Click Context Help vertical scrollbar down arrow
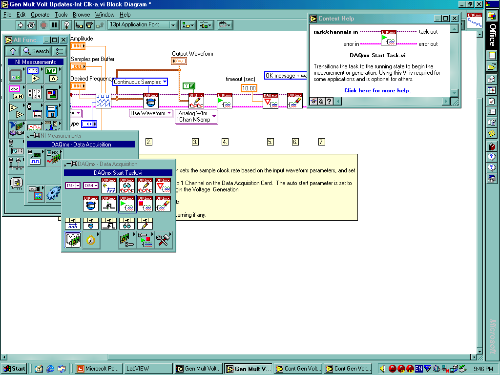This screenshot has width=500, height=375. tap(455, 93)
